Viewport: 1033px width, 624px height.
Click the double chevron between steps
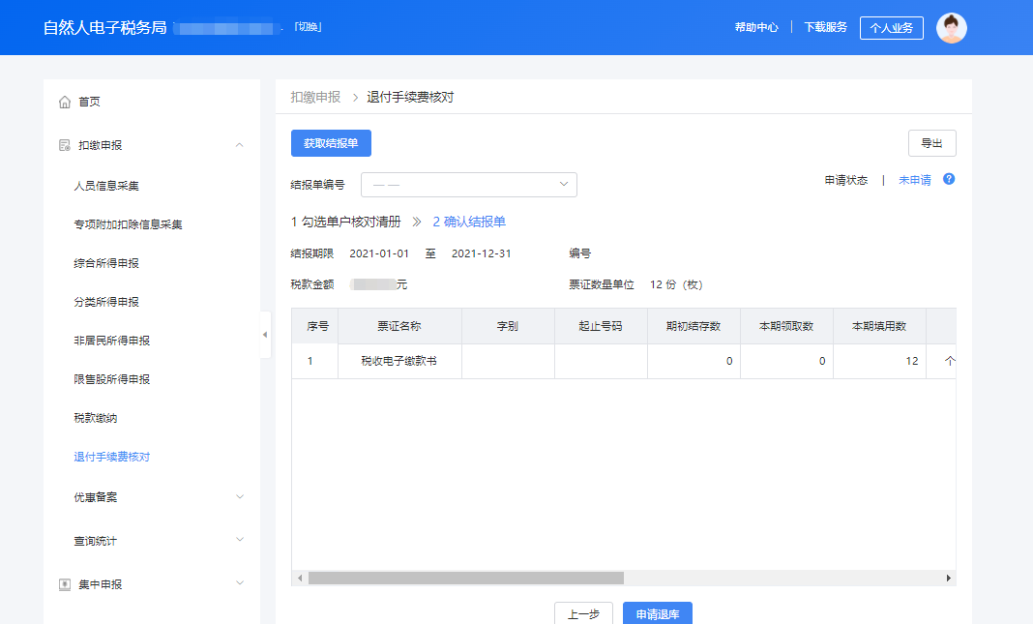pyautogui.click(x=416, y=223)
